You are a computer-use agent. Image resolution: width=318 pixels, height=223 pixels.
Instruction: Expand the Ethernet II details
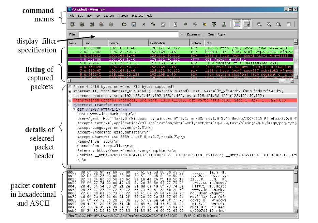point(70,91)
